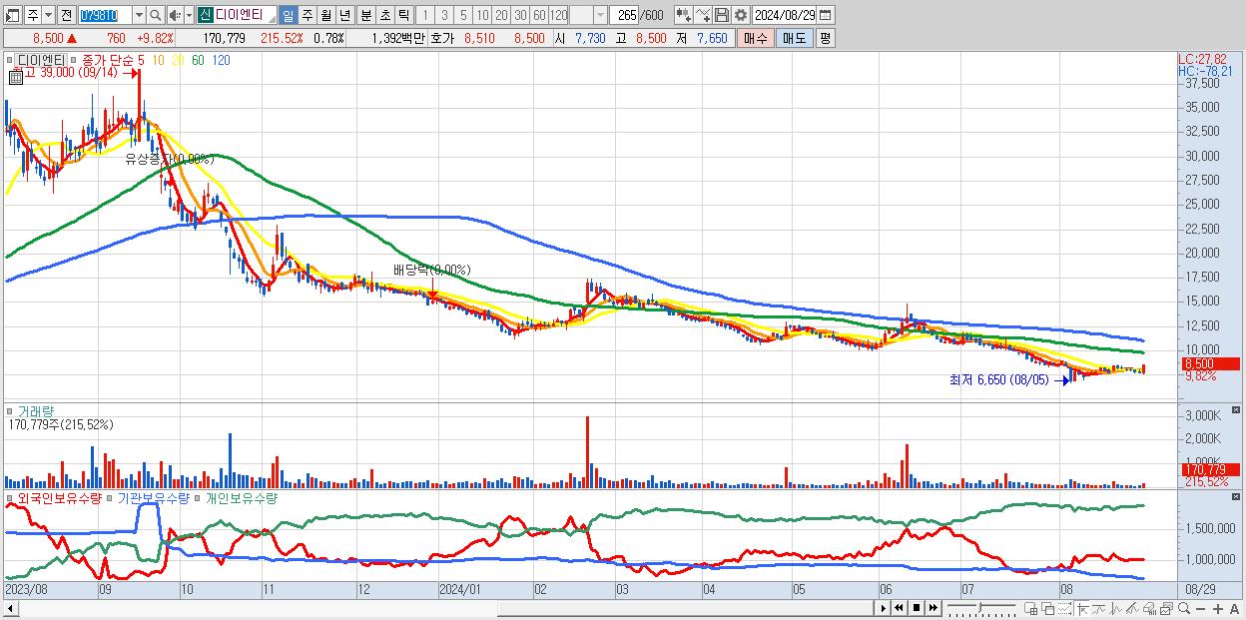The height and width of the screenshot is (620, 1246).
Task: Click the 5-day moving average label
Action: (142, 61)
